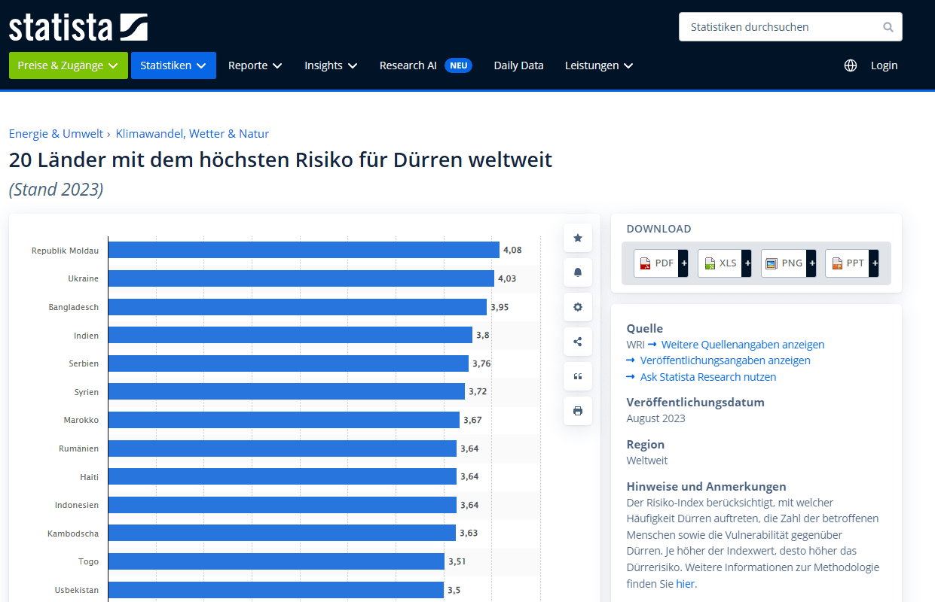
Task: Open the Statistiken dropdown menu
Action: click(173, 65)
